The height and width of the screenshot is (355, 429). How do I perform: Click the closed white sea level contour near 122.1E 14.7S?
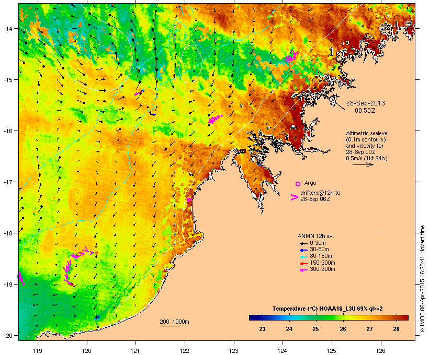click(190, 64)
